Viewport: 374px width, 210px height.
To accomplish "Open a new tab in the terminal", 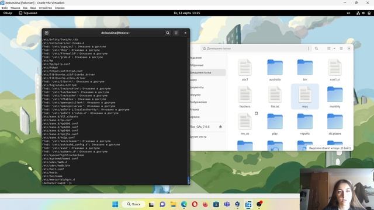I will (47, 33).
